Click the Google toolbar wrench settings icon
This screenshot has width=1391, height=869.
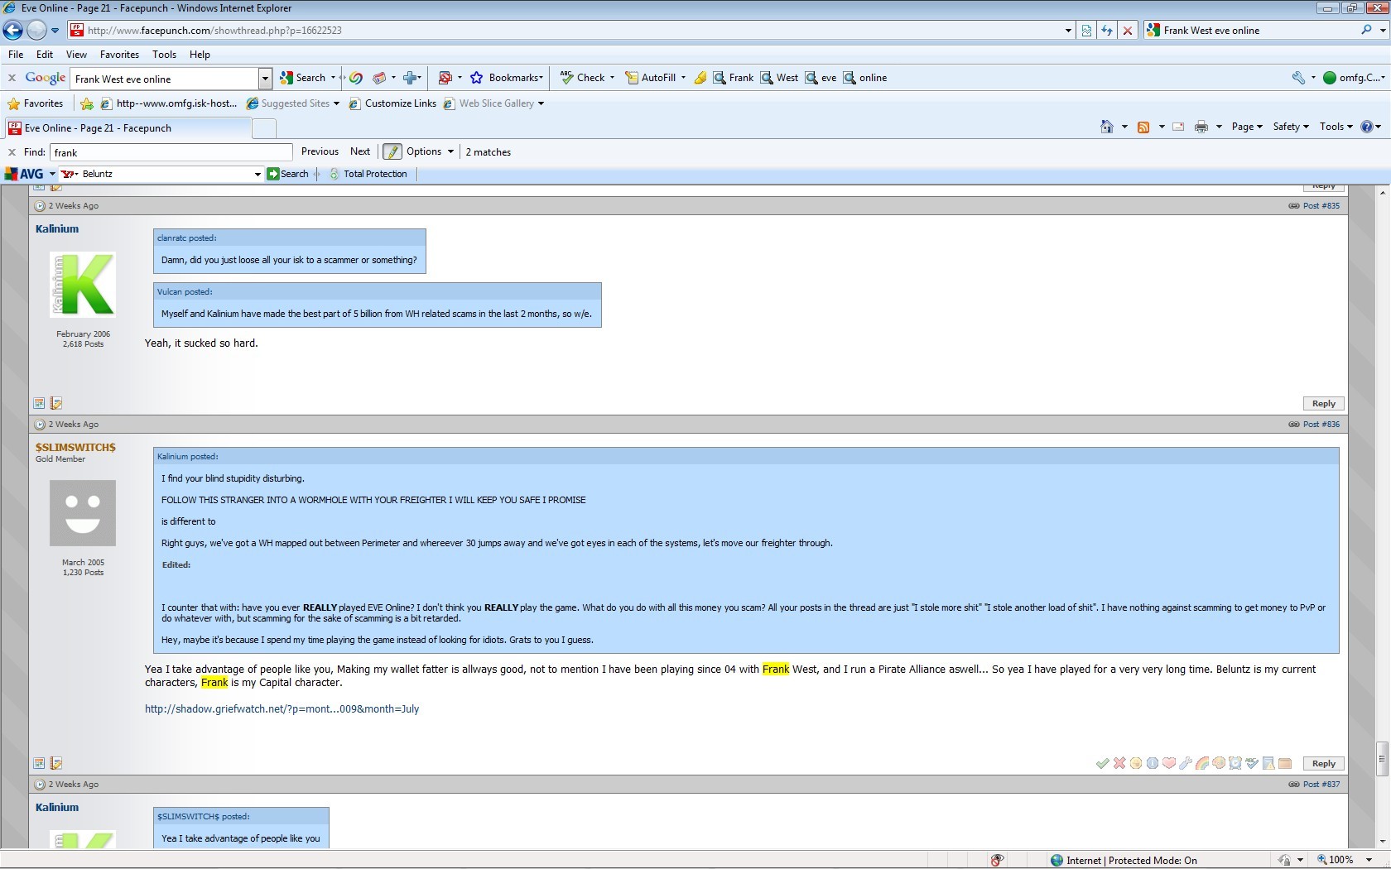(x=1298, y=78)
